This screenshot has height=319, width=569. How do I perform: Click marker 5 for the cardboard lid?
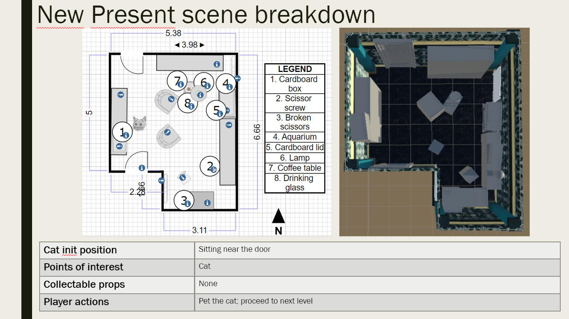tap(216, 110)
